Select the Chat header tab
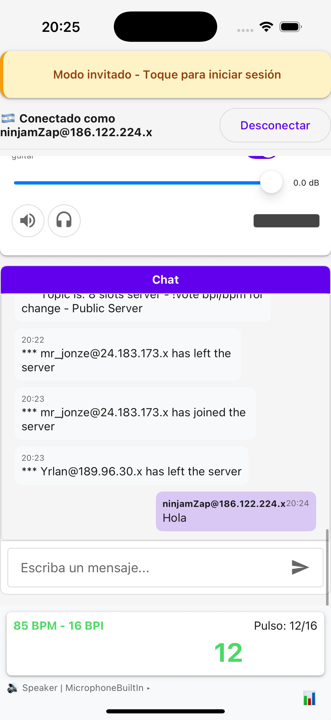Image resolution: width=331 pixels, height=720 pixels. [165, 279]
